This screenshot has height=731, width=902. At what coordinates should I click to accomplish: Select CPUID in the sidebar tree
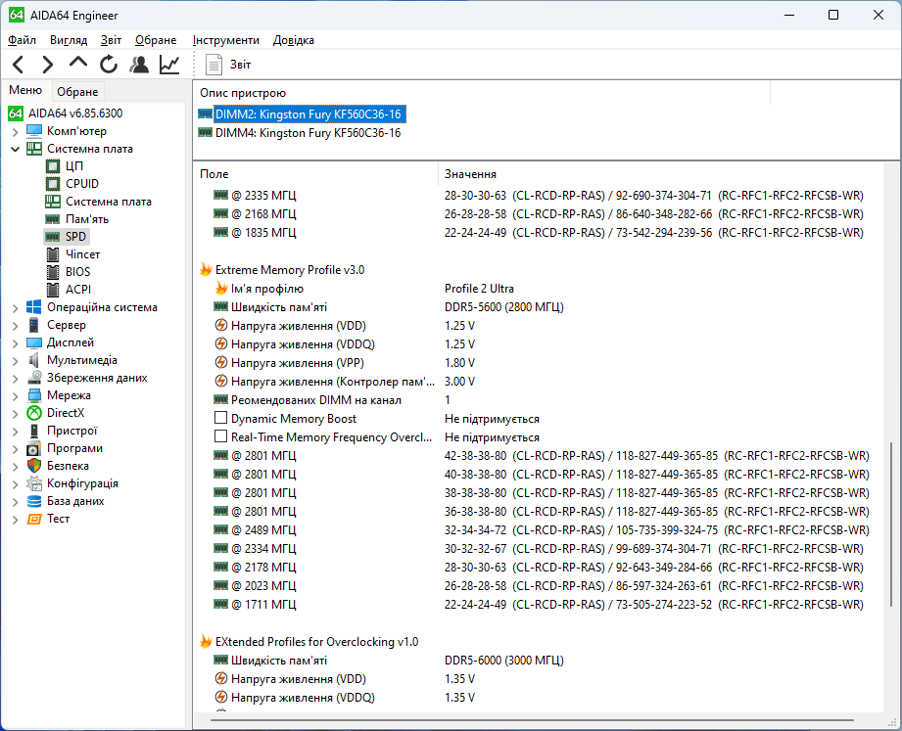81,184
